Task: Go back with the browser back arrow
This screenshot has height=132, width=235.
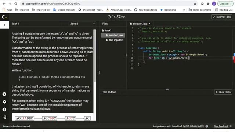Action: coord(4,4)
